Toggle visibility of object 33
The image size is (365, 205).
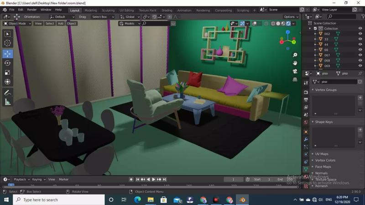coord(360,39)
